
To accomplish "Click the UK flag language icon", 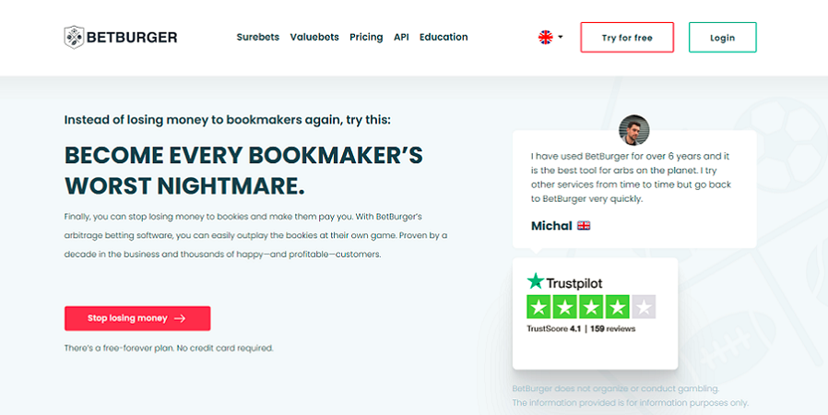I will (546, 37).
